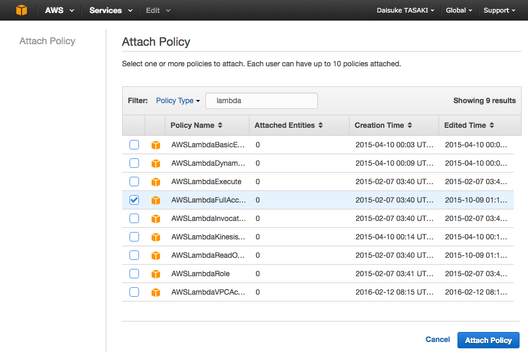Click AWSLambdaKinesis... policy name text
The width and height of the screenshot is (528, 352).
(x=208, y=237)
